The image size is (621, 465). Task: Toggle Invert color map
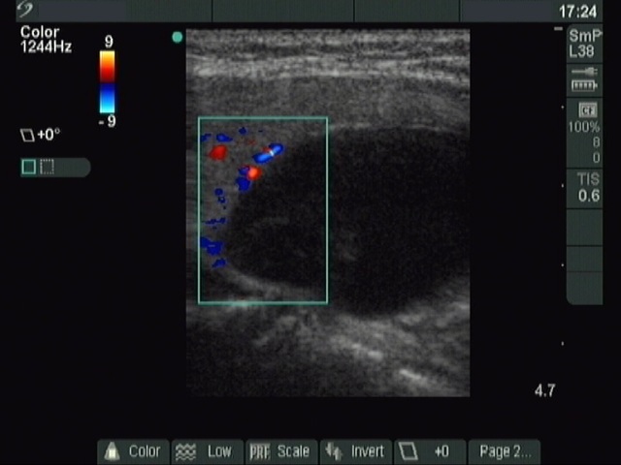pos(355,451)
